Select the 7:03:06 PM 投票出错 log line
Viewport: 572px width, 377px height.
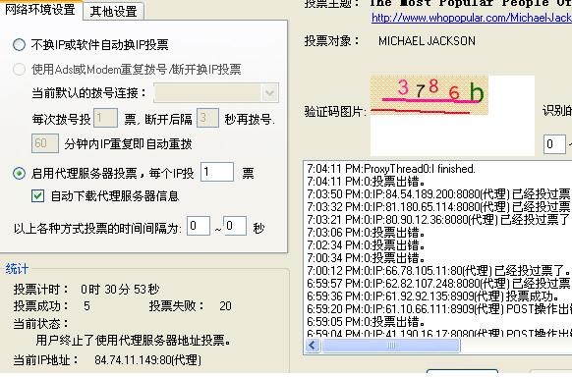point(366,233)
